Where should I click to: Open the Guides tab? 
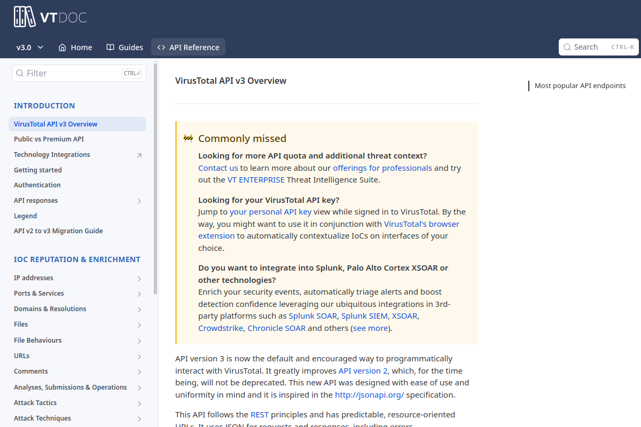coord(124,47)
